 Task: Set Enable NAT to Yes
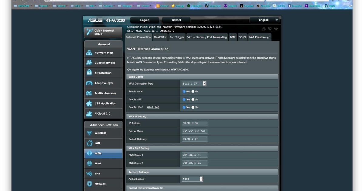[184, 99]
